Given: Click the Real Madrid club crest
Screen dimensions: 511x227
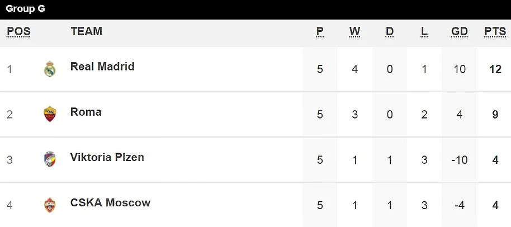Looking at the screenshot, I should point(50,69).
